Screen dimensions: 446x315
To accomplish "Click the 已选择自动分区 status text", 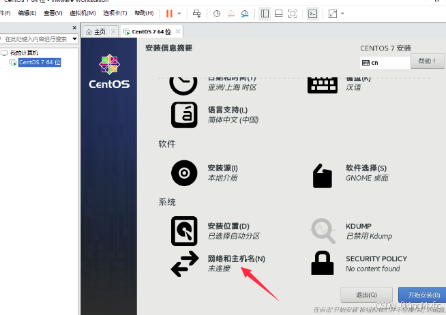I will (x=234, y=236).
